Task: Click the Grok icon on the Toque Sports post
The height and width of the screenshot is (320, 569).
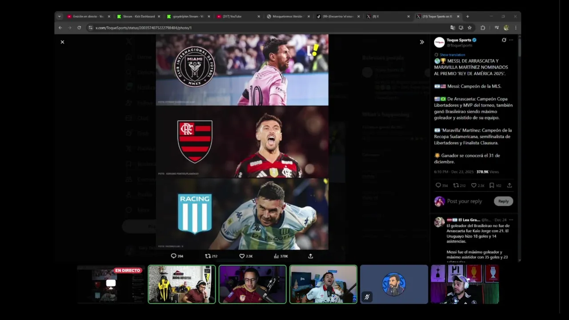Action: point(504,40)
